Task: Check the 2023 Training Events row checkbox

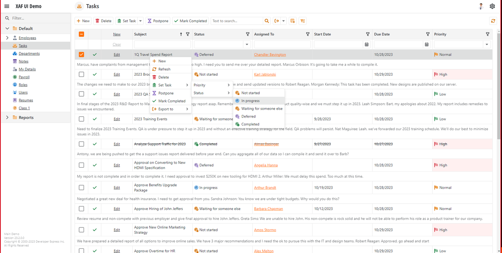Action: (x=82, y=119)
